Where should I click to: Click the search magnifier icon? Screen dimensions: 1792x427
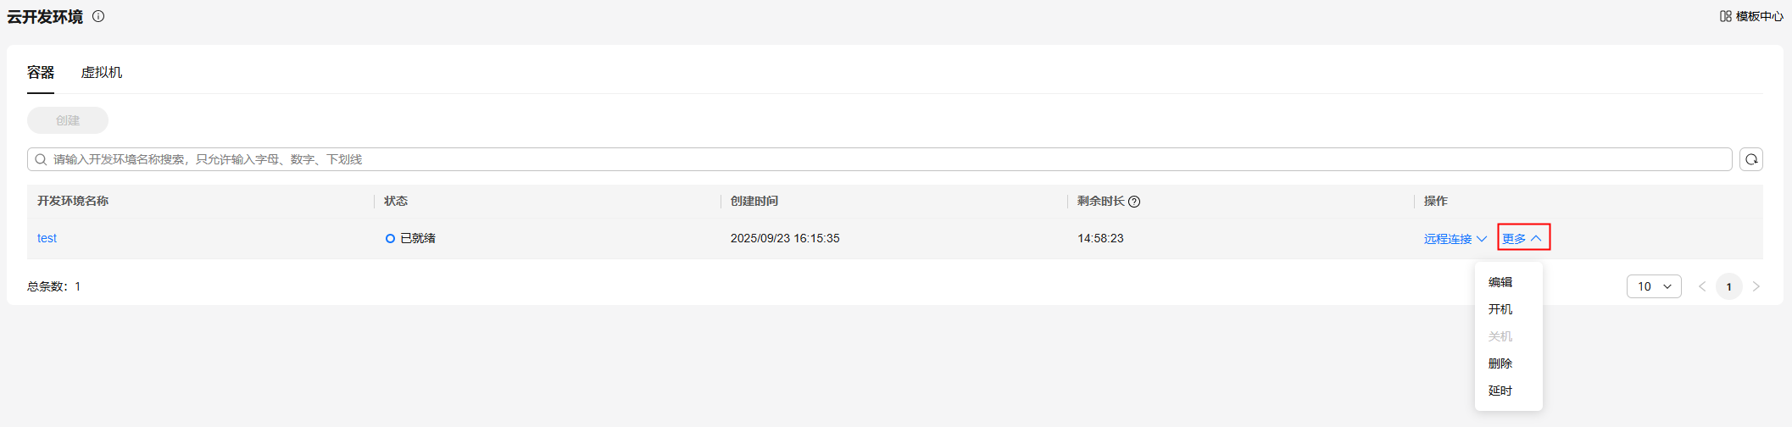pos(41,159)
